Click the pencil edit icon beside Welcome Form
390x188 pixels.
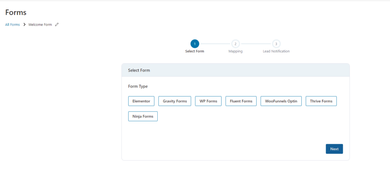57,25
